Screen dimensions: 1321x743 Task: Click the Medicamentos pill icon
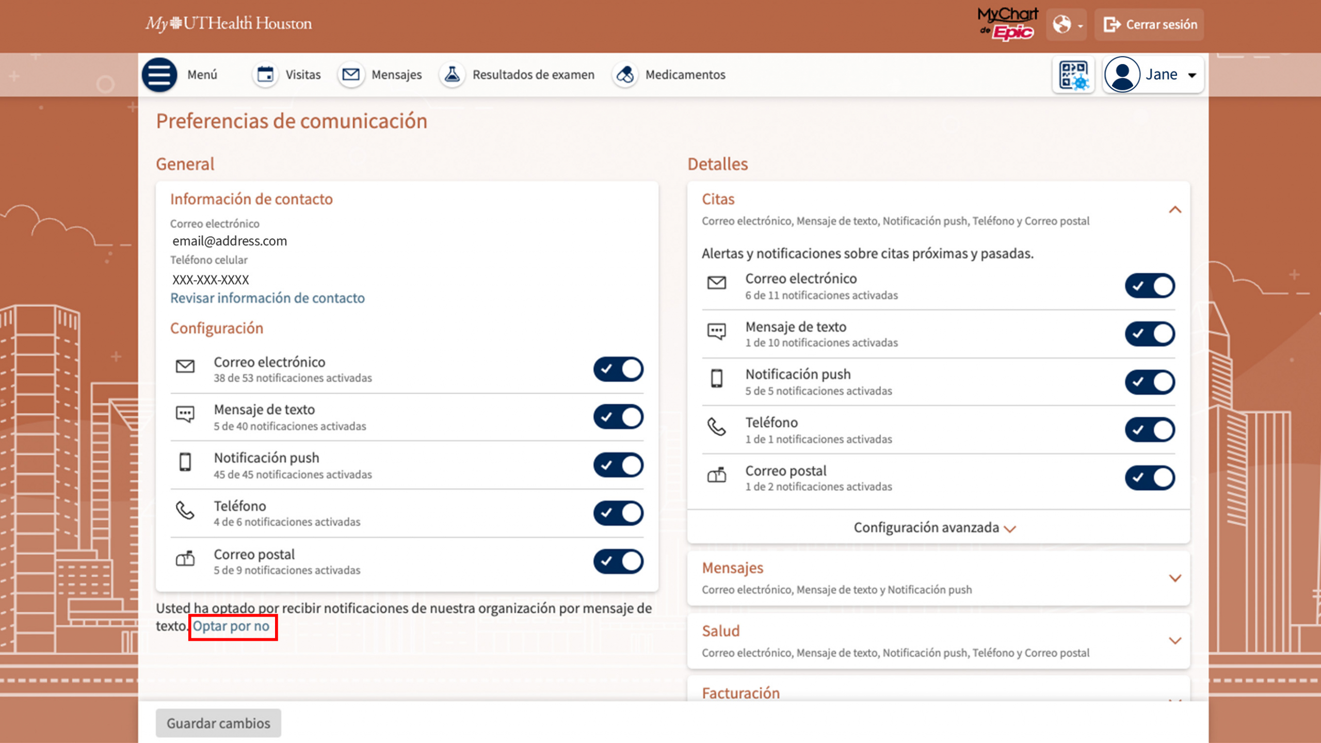(625, 75)
